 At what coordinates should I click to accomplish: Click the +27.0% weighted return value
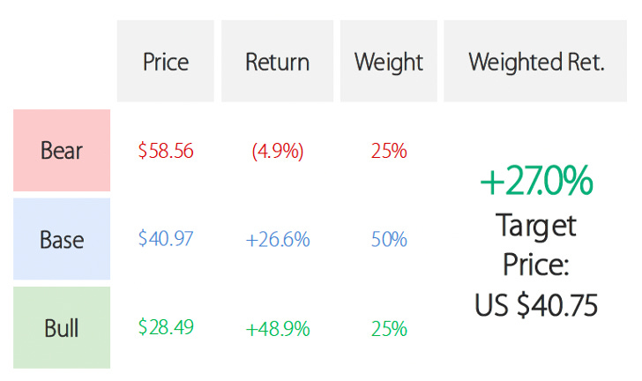point(536,181)
